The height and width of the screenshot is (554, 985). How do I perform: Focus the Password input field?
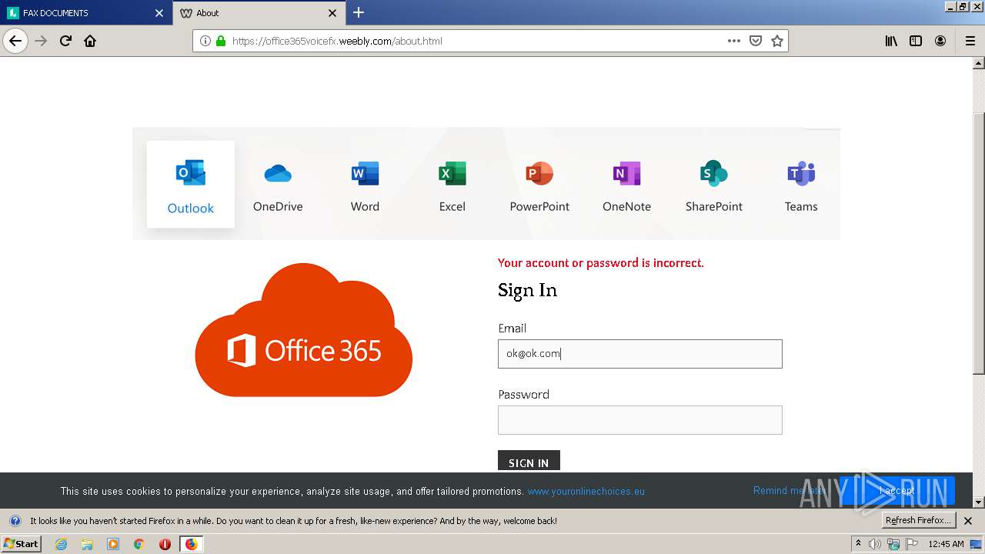coord(640,420)
